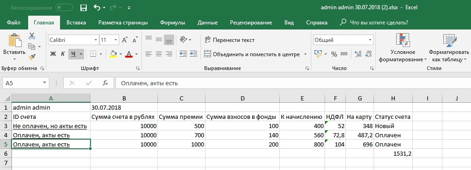Switch to the Вид tab
Screen dimensions: 471x170
click(289, 23)
